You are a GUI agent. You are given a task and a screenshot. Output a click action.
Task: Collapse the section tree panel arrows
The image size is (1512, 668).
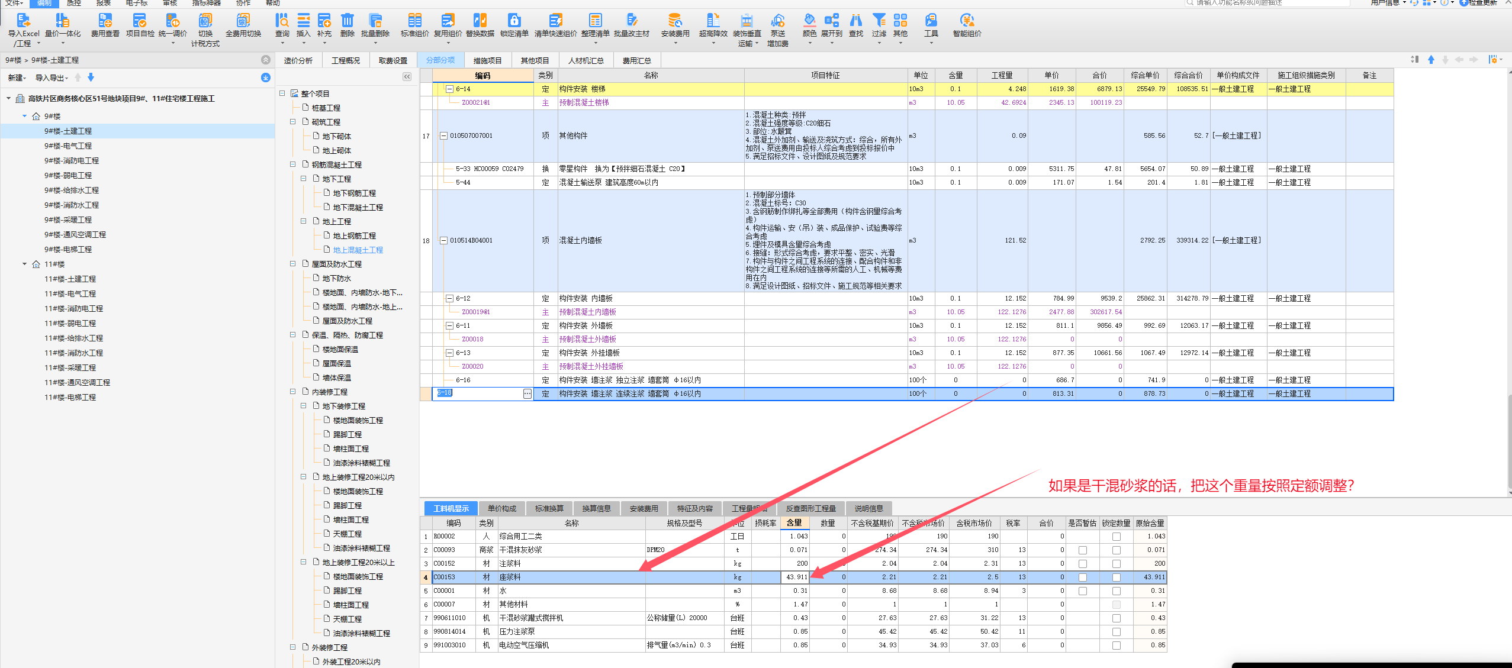coord(407,77)
